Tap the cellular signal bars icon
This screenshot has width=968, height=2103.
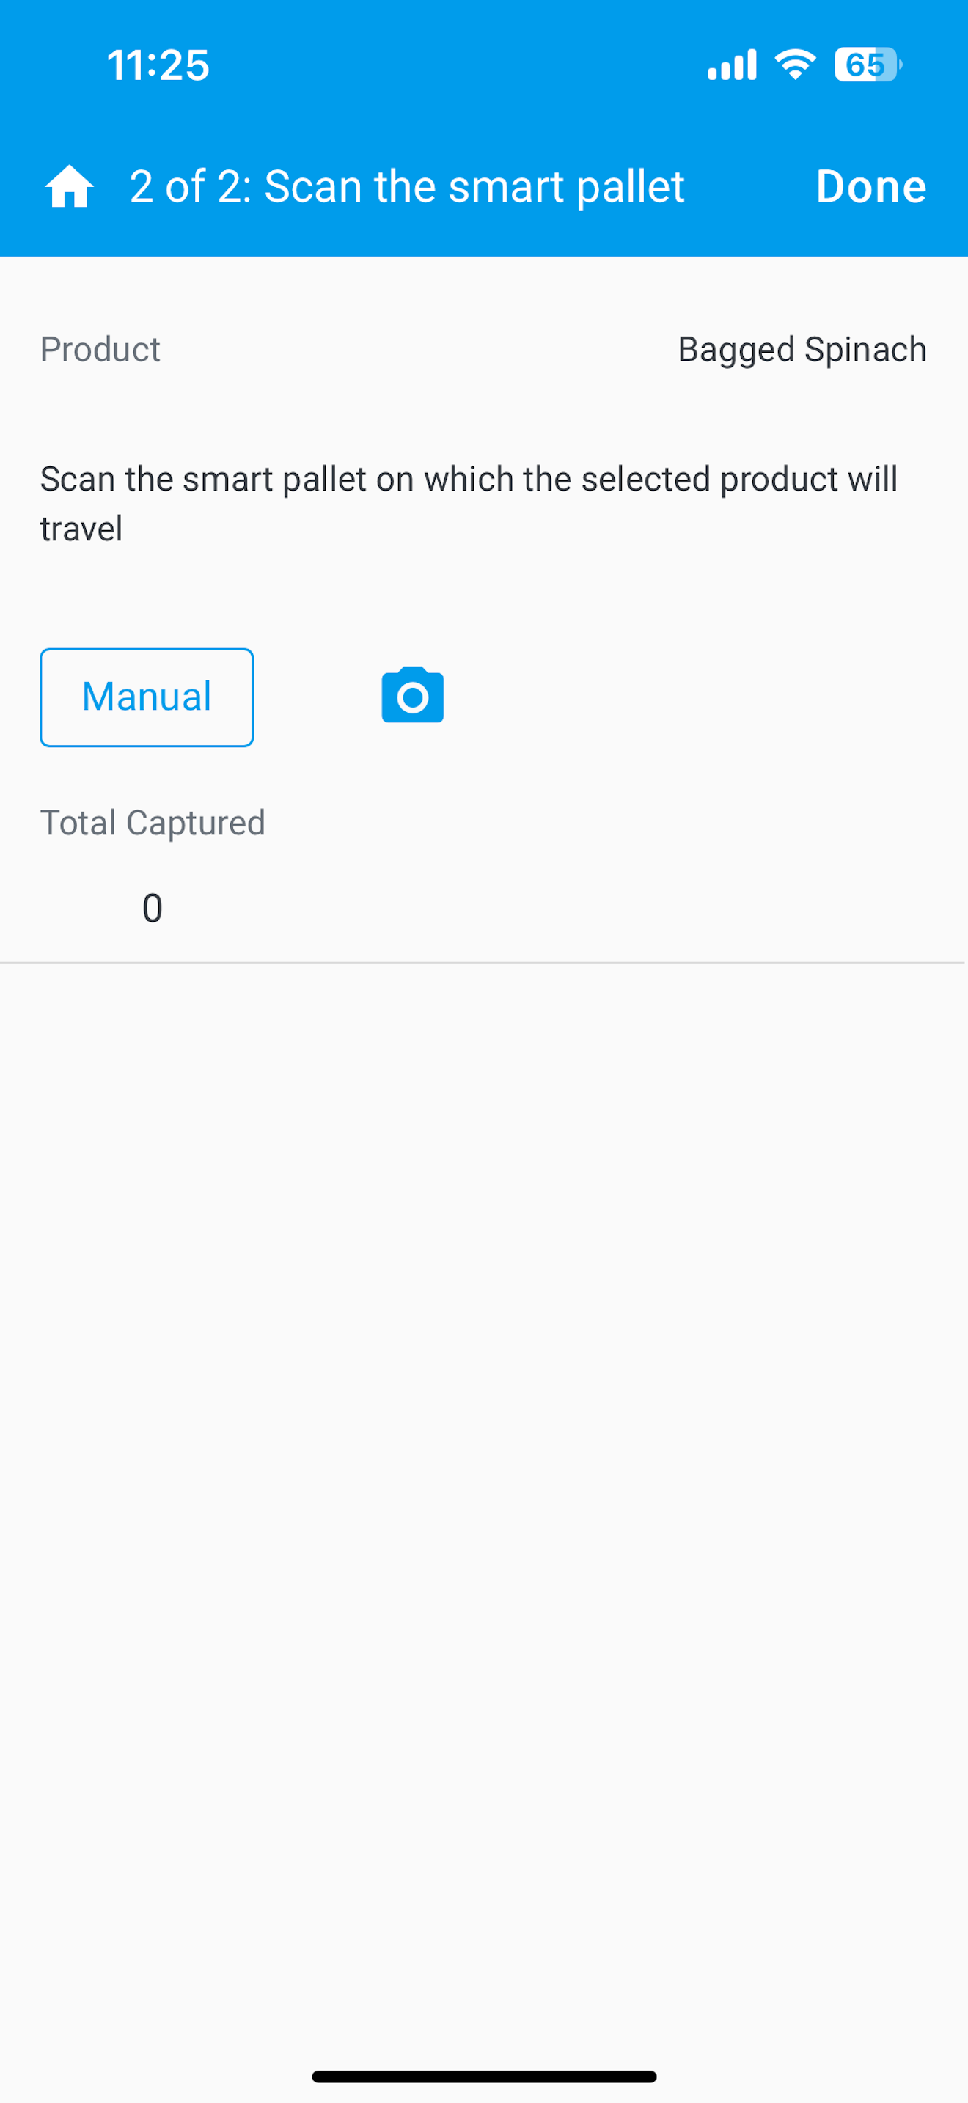point(732,65)
